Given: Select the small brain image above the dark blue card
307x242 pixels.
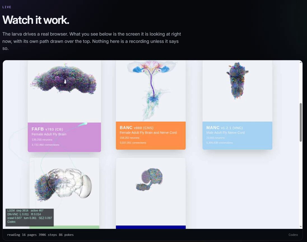Looking at the screenshot, I should click(149, 179).
